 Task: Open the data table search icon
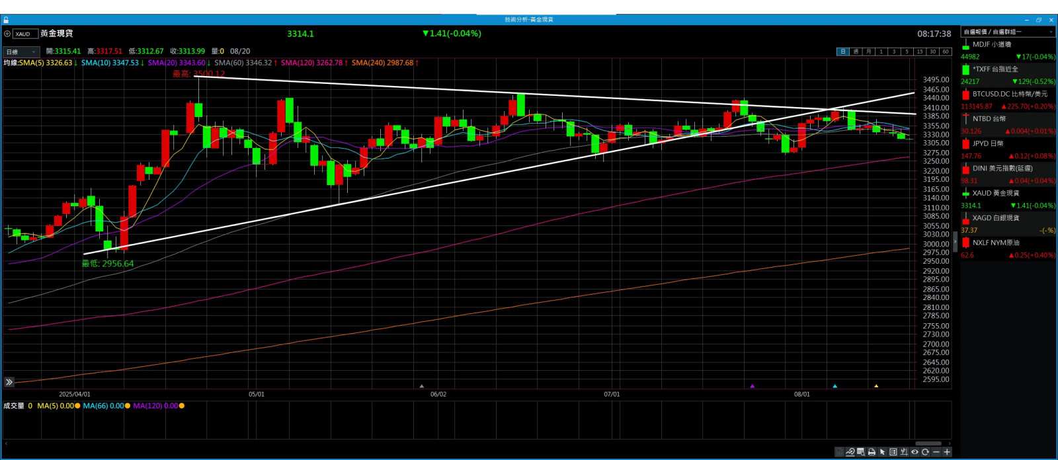pyautogui.click(x=861, y=452)
